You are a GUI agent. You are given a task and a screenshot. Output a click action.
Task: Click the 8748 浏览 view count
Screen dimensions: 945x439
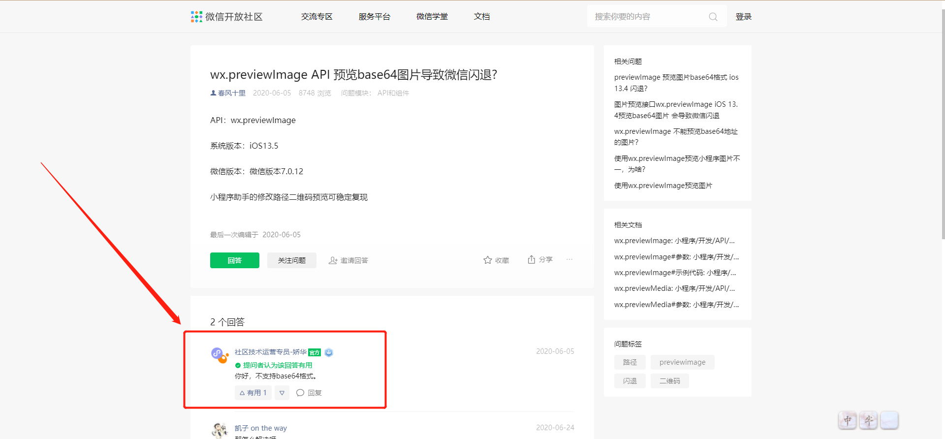click(x=315, y=93)
